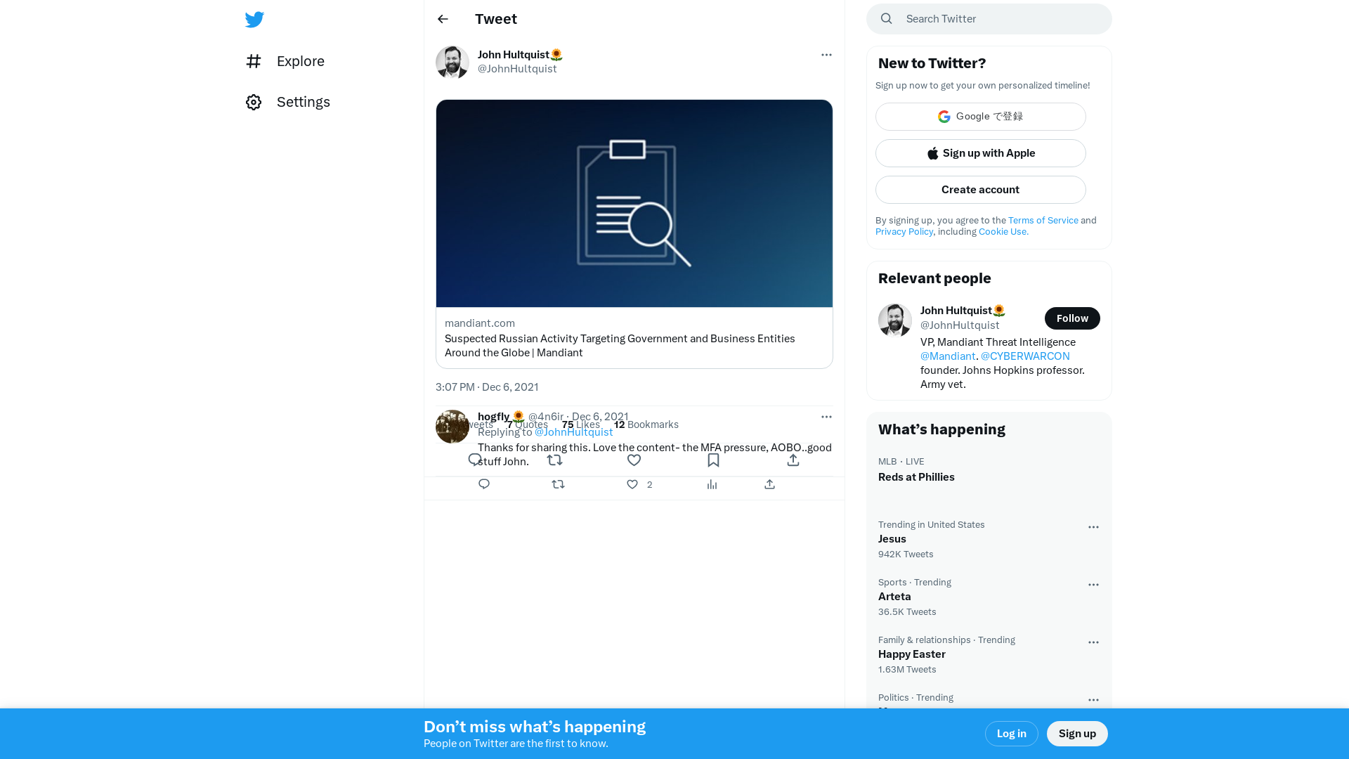
Task: Open Settings from the sidebar
Action: coord(288,102)
